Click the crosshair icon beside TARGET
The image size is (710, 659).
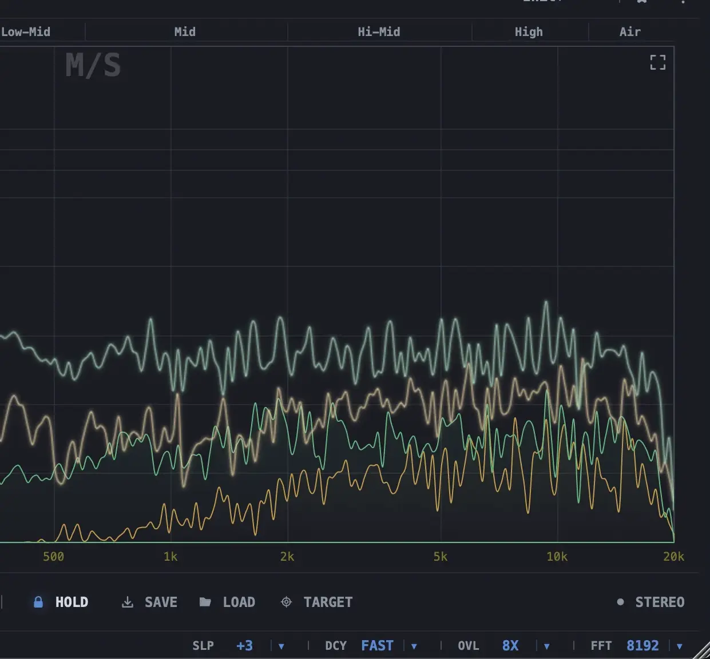285,602
